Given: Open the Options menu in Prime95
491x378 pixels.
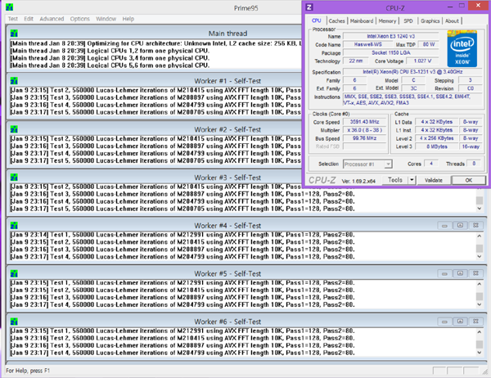Looking at the screenshot, I should (x=80, y=19).
